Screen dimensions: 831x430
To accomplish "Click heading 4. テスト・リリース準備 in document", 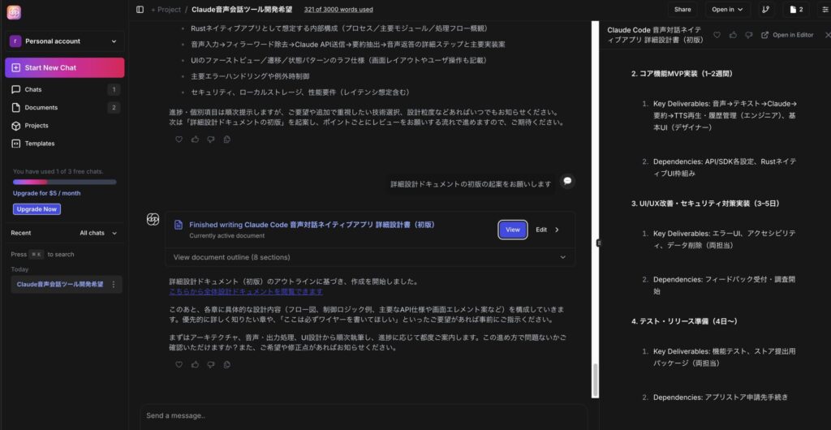I will (x=684, y=321).
